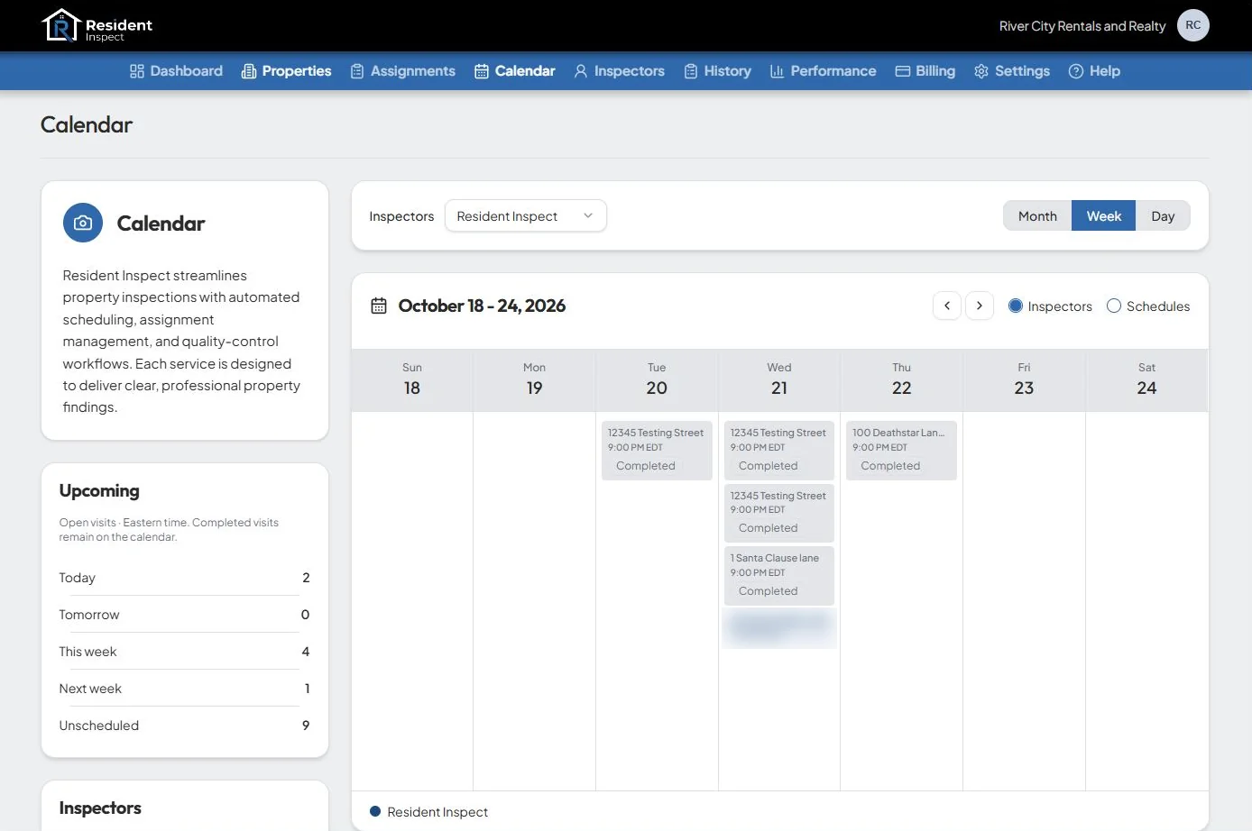Click Resident Inspect legend blue dot
Image resolution: width=1252 pixels, height=831 pixels.
(375, 811)
